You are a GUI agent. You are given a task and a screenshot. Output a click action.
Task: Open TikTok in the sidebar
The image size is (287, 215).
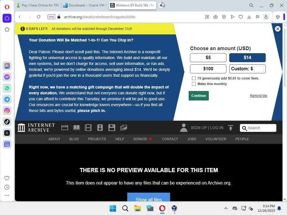click(x=7, y=122)
